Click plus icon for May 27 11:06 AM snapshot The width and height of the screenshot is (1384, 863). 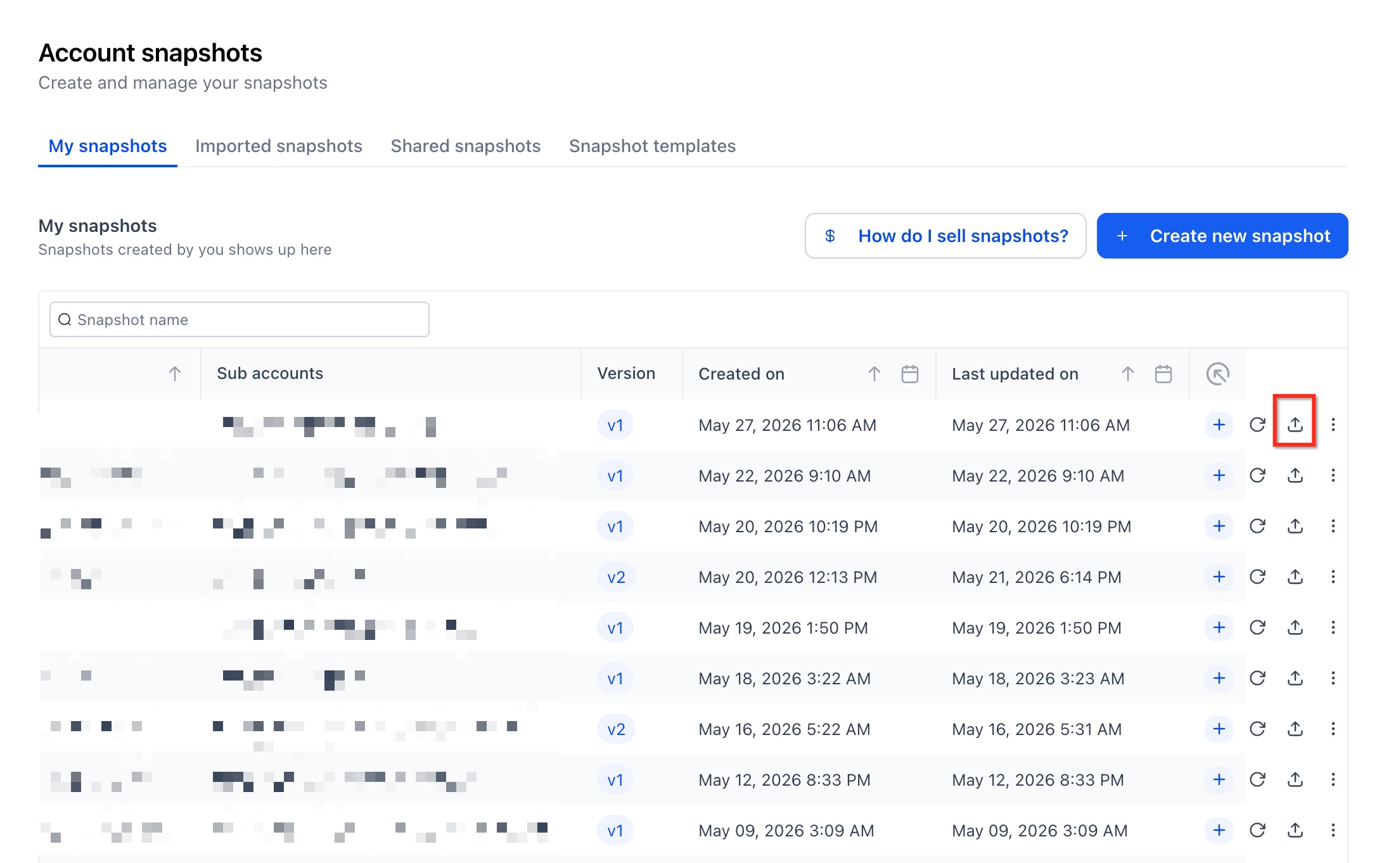pyautogui.click(x=1219, y=425)
